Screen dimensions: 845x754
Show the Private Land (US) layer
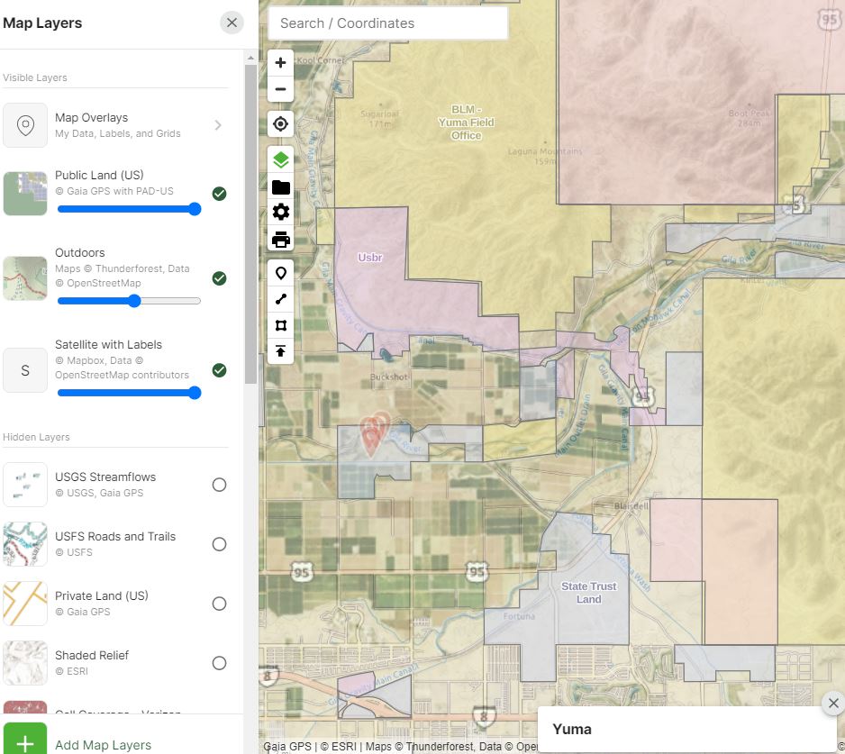(219, 604)
